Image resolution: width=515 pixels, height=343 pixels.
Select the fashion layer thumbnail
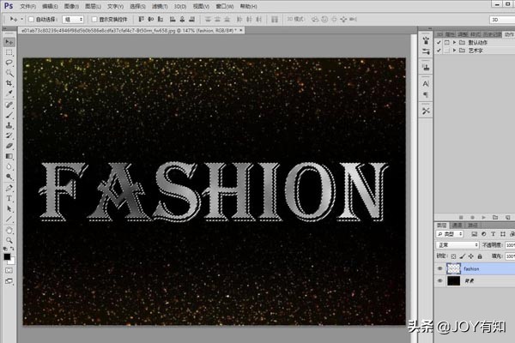(x=453, y=268)
